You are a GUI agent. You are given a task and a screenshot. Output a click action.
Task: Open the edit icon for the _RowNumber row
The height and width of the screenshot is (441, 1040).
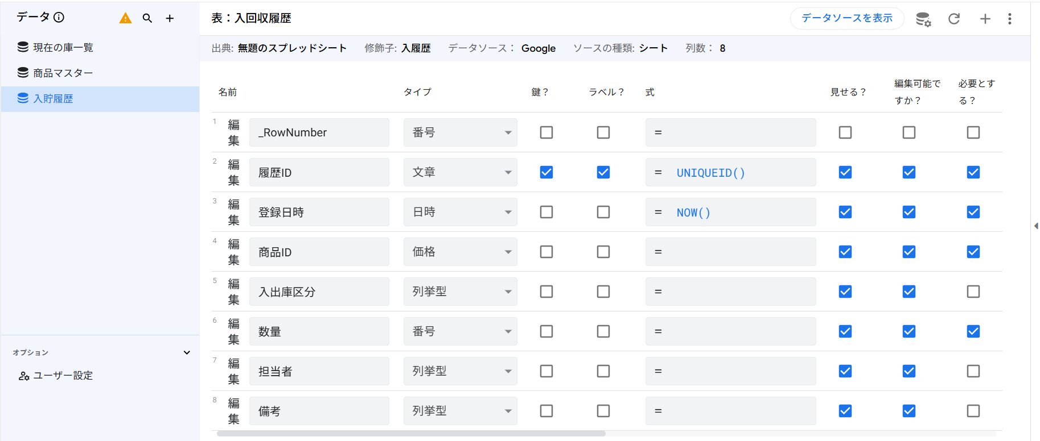tap(233, 132)
